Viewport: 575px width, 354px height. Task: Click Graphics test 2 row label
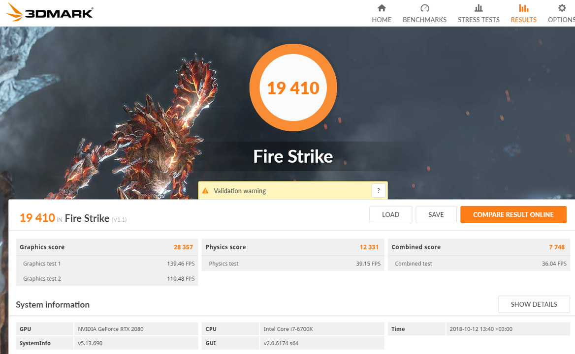42,279
